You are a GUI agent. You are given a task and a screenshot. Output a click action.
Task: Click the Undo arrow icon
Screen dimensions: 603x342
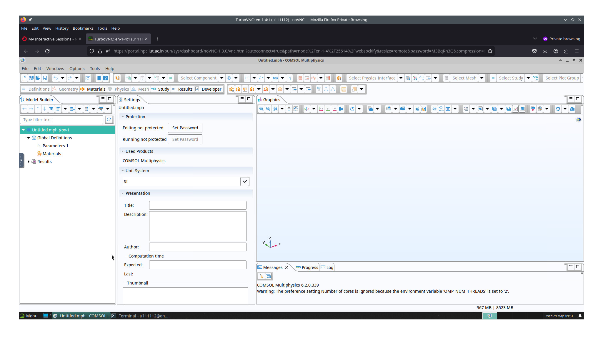pos(56,78)
